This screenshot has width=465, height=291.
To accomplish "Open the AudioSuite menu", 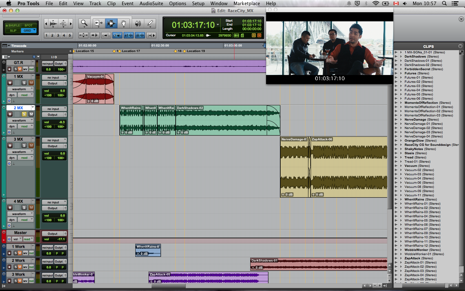I will click(151, 4).
